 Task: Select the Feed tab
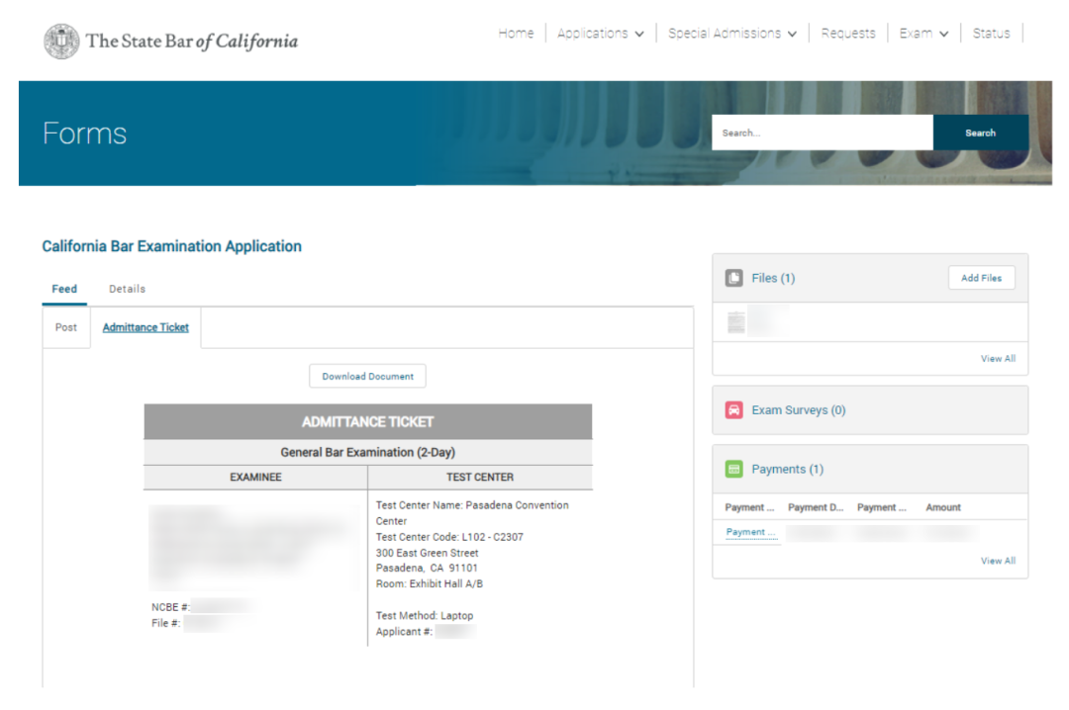[x=64, y=289]
